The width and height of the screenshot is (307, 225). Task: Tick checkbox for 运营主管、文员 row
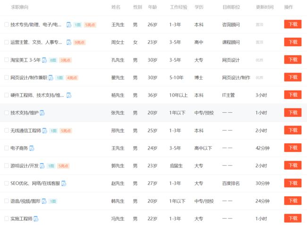point(7,42)
